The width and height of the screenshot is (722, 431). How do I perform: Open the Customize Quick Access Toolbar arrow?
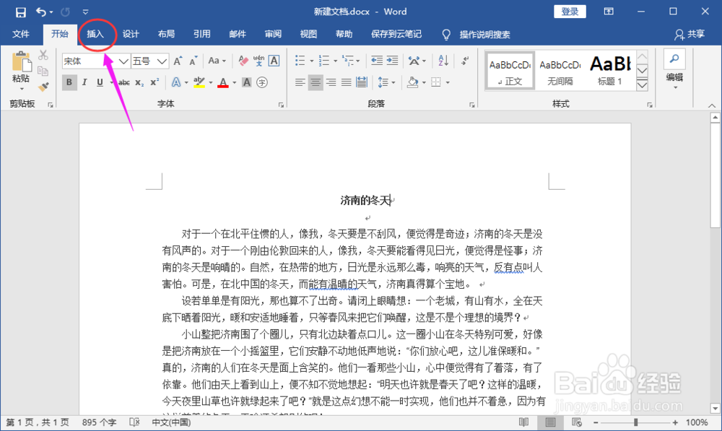[x=86, y=12]
